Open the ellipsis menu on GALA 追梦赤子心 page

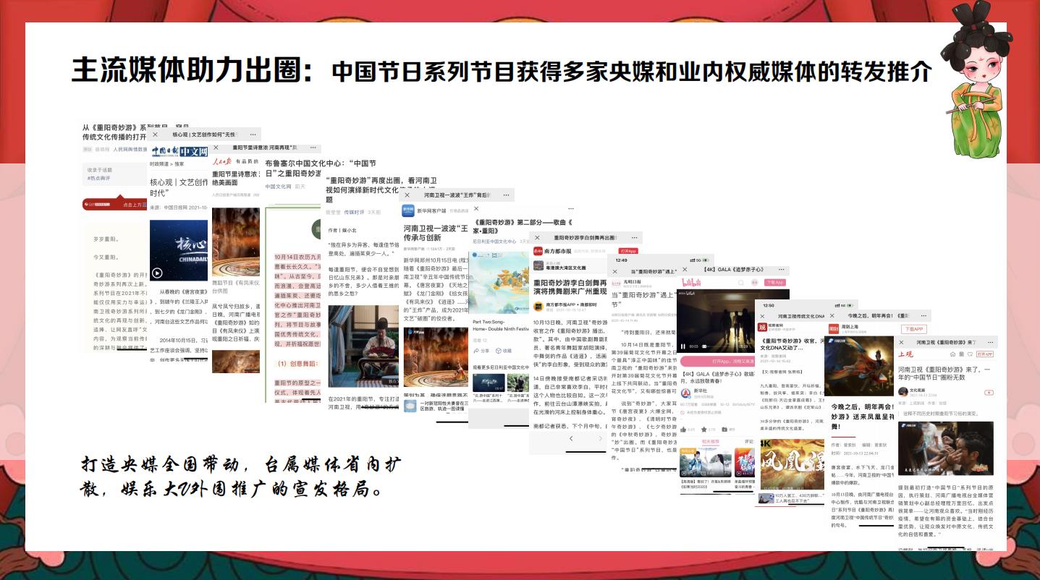780,269
